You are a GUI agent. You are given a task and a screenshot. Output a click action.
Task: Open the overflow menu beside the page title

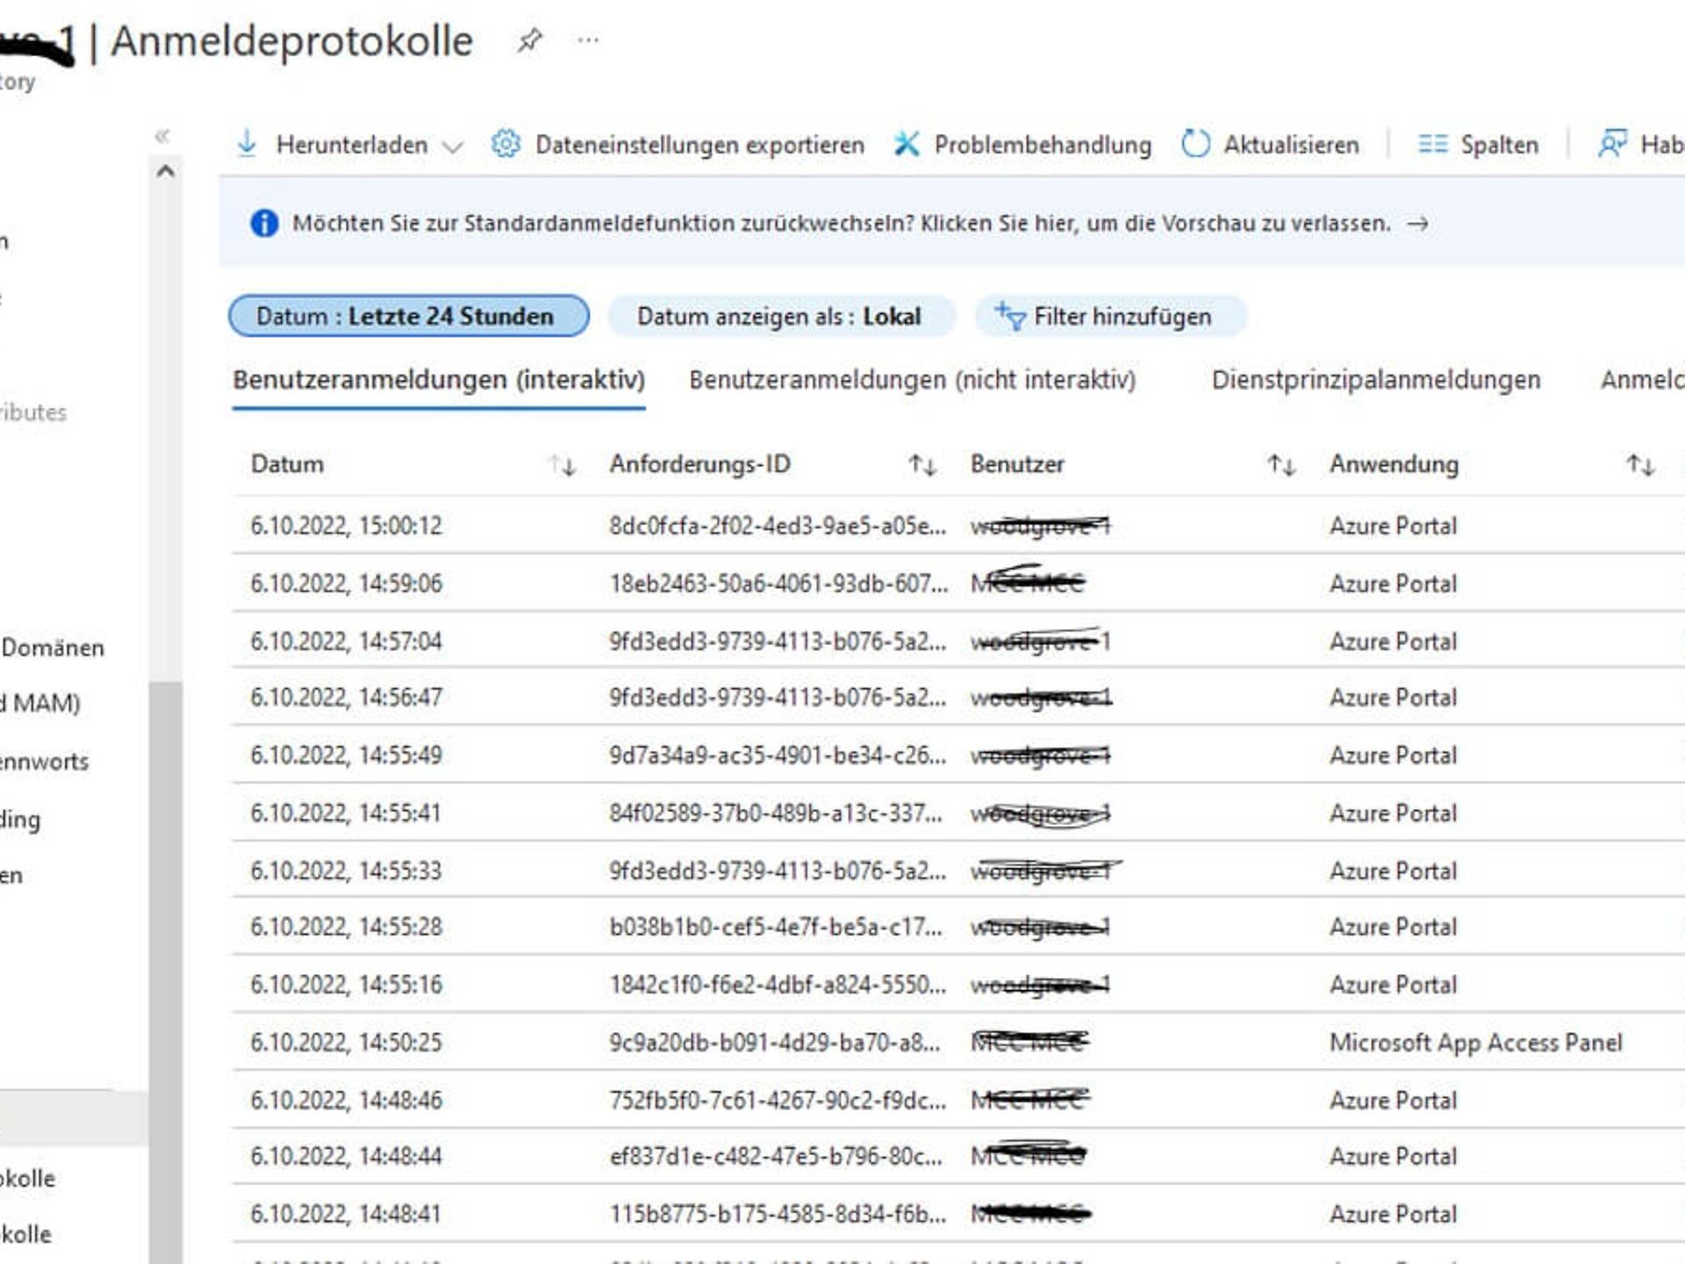(586, 40)
